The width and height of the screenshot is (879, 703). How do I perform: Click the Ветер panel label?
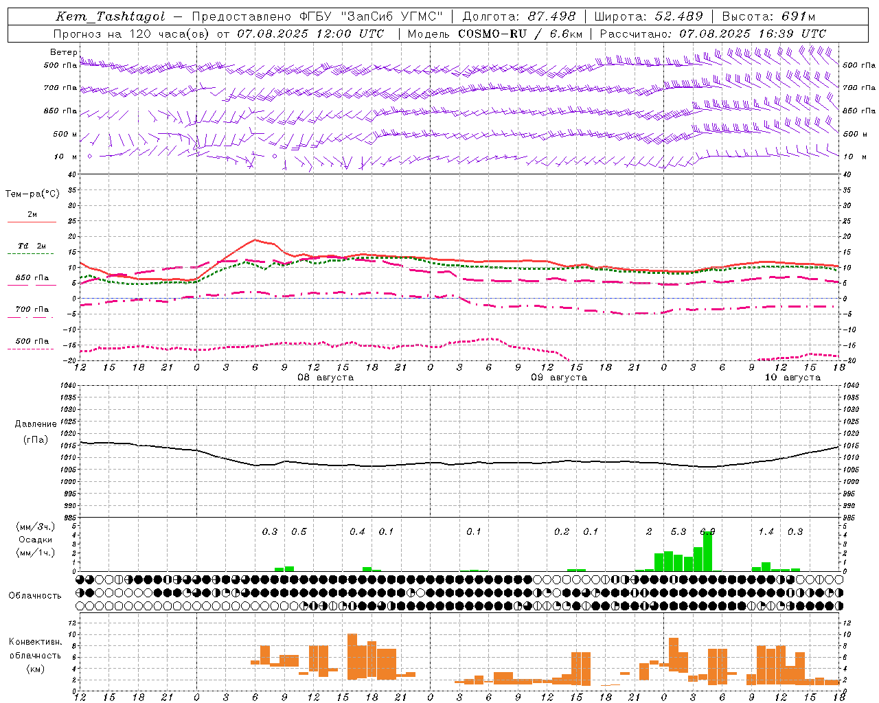63,52
